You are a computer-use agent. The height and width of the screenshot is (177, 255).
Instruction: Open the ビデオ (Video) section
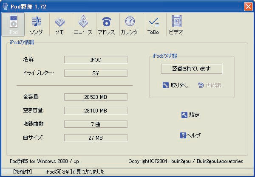176,25
